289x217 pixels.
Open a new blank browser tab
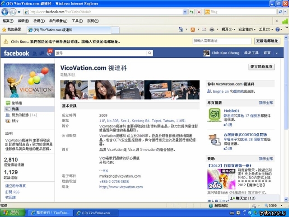(115, 30)
